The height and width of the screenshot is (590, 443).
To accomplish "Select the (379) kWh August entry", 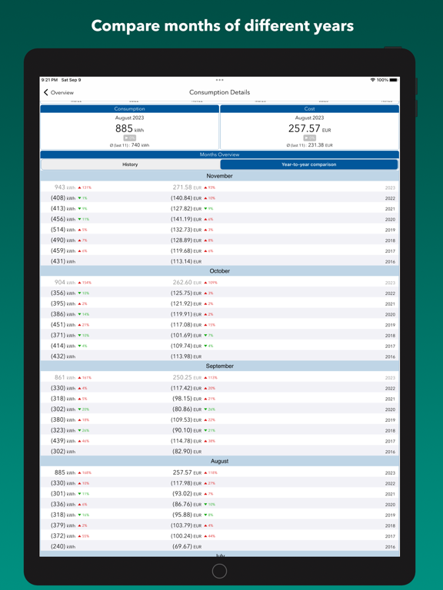I will pos(63,525).
